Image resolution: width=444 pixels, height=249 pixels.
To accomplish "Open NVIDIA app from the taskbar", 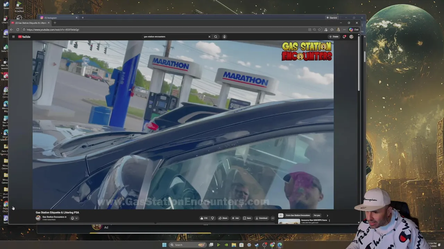I will click(226, 245).
